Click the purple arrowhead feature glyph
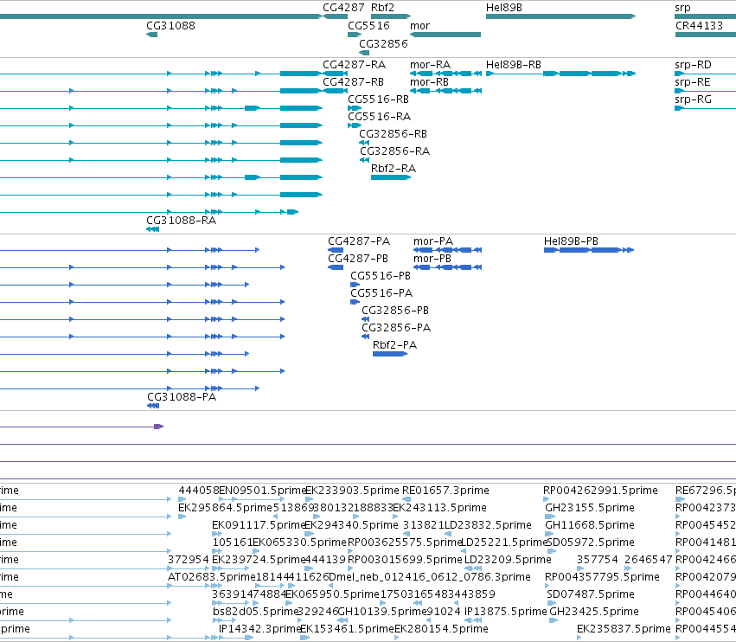 [158, 427]
